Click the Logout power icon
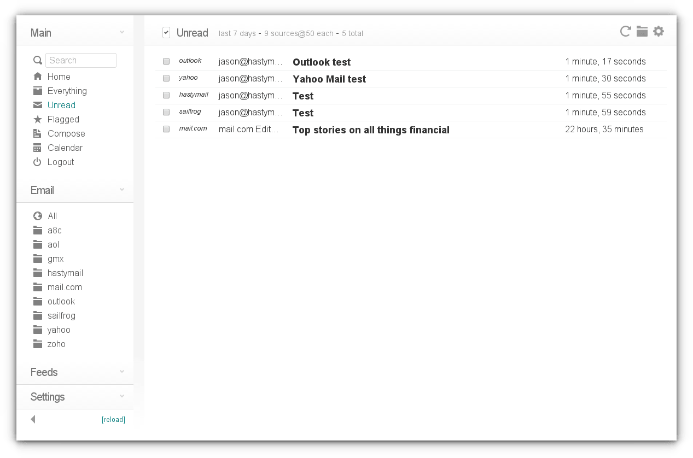This screenshot has width=693, height=458. pyautogui.click(x=37, y=162)
